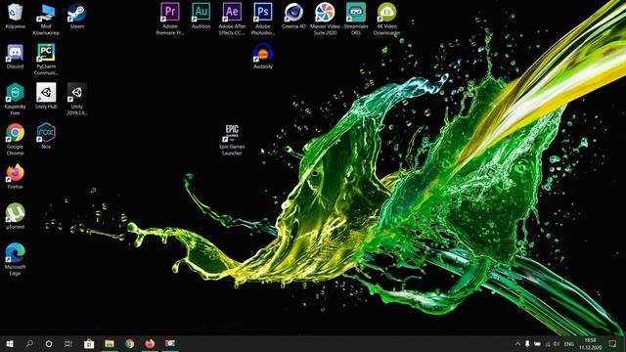Open File Explorer from the taskbar
This screenshot has width=626, height=352.
point(110,343)
